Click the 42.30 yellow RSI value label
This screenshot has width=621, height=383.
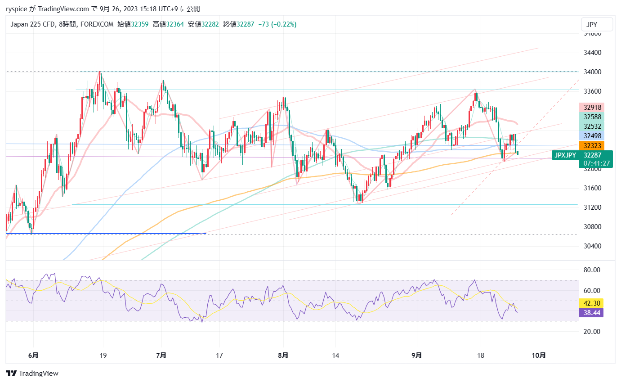coord(591,303)
